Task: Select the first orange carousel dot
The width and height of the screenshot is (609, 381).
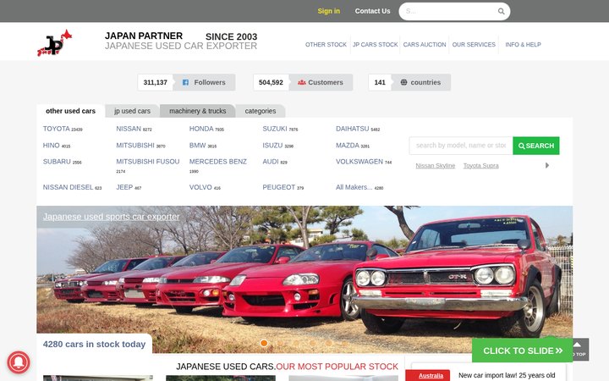Action: pos(264,343)
